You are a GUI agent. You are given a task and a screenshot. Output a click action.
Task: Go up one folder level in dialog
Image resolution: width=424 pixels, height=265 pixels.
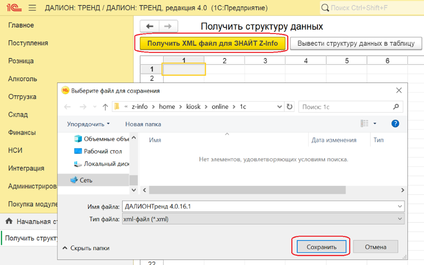[x=105, y=107]
